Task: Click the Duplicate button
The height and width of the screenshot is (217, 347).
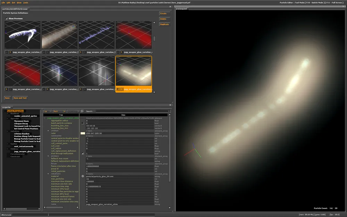Action: coord(164,24)
